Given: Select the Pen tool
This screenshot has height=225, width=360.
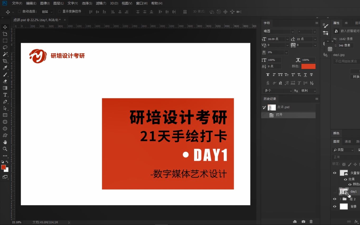Looking at the screenshot, I should coord(5,102).
